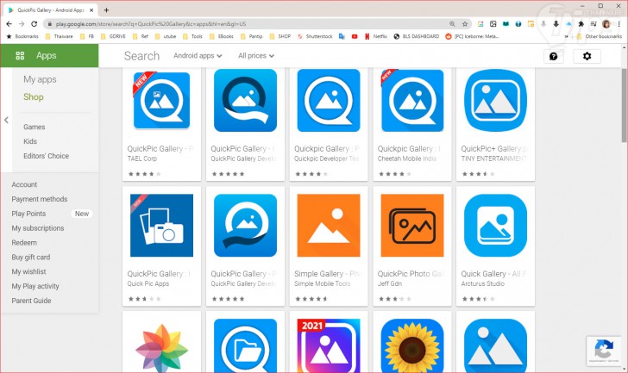Click the colorful pinwheel gallery app icon
This screenshot has width=628, height=373.
point(162,346)
